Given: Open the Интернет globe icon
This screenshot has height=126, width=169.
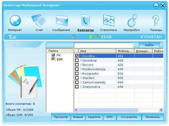Looking at the screenshot, I should click(15, 21).
